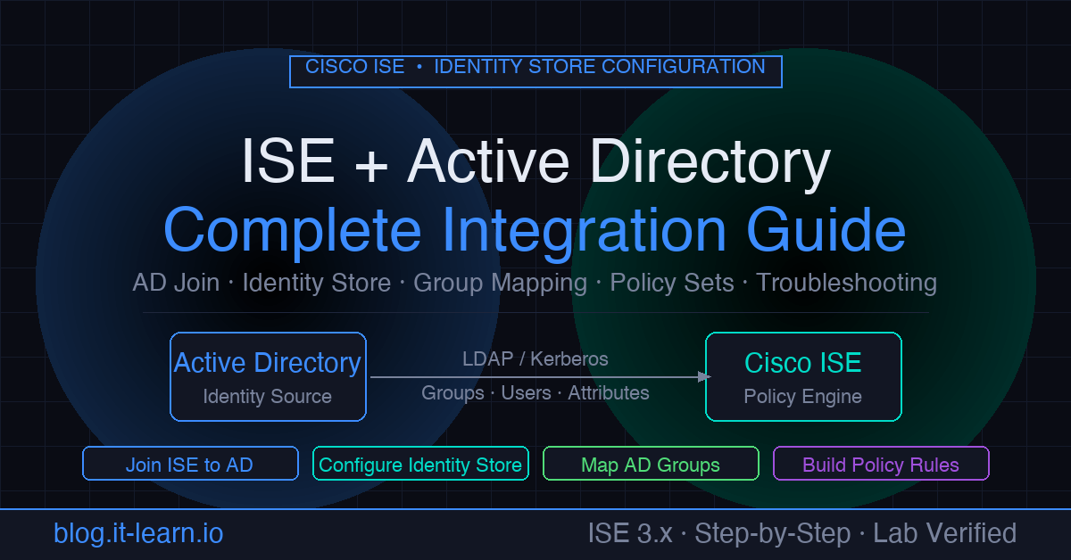Select the Join ISE to AD step
1071x560 pixels.
(190, 464)
